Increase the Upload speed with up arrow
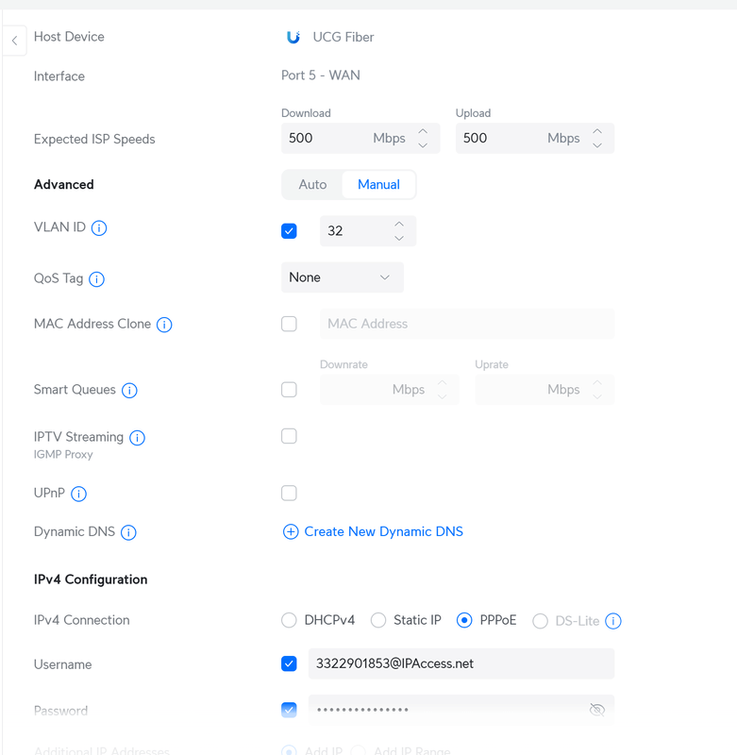Viewport: 737px width, 755px height. click(597, 131)
